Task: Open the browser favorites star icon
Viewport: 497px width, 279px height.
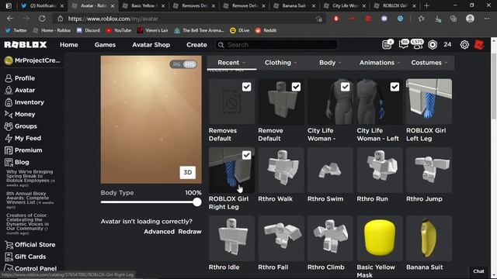Action: (421, 19)
